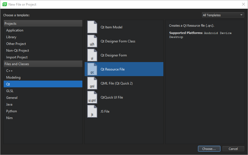The height and width of the screenshot is (155, 248).
Task: Select the Python category
Action: click(43, 111)
